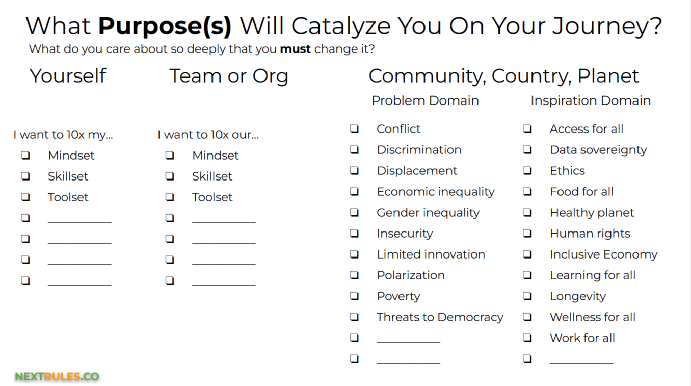The height and width of the screenshot is (386, 691).
Task: Mark the Gender inequality checkbox
Action: [354, 213]
